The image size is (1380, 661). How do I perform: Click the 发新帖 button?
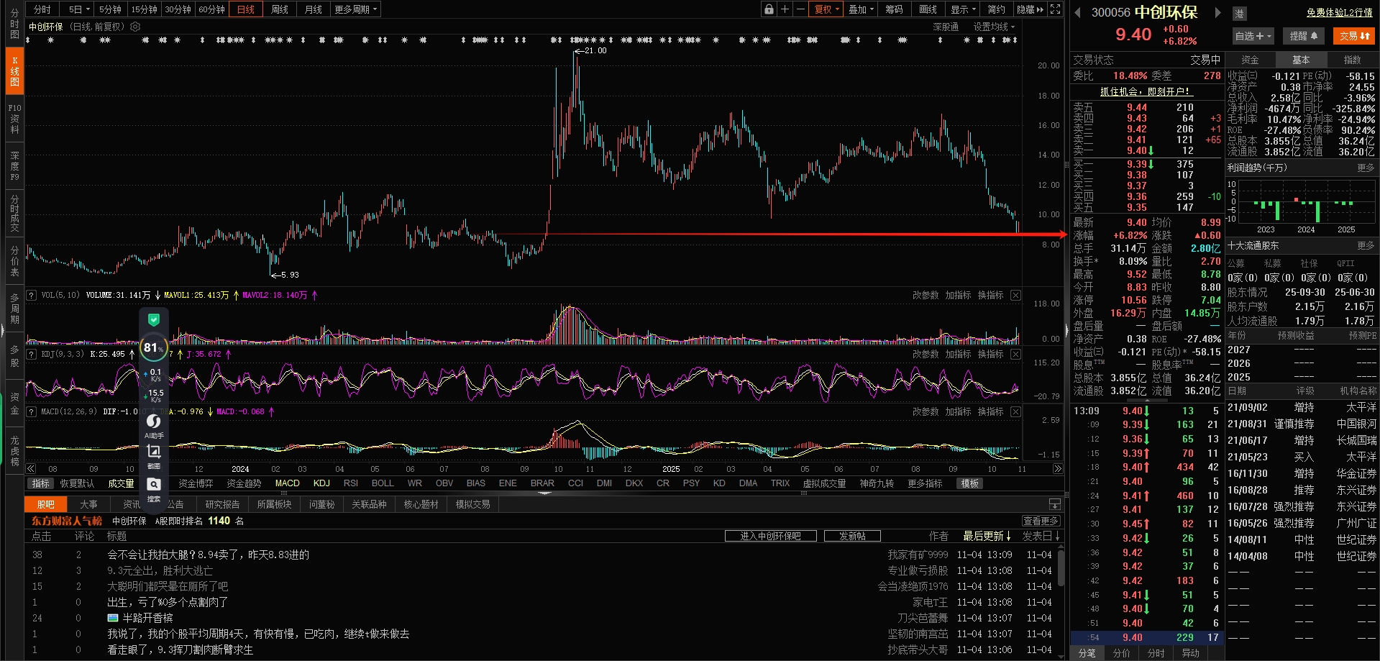(852, 536)
